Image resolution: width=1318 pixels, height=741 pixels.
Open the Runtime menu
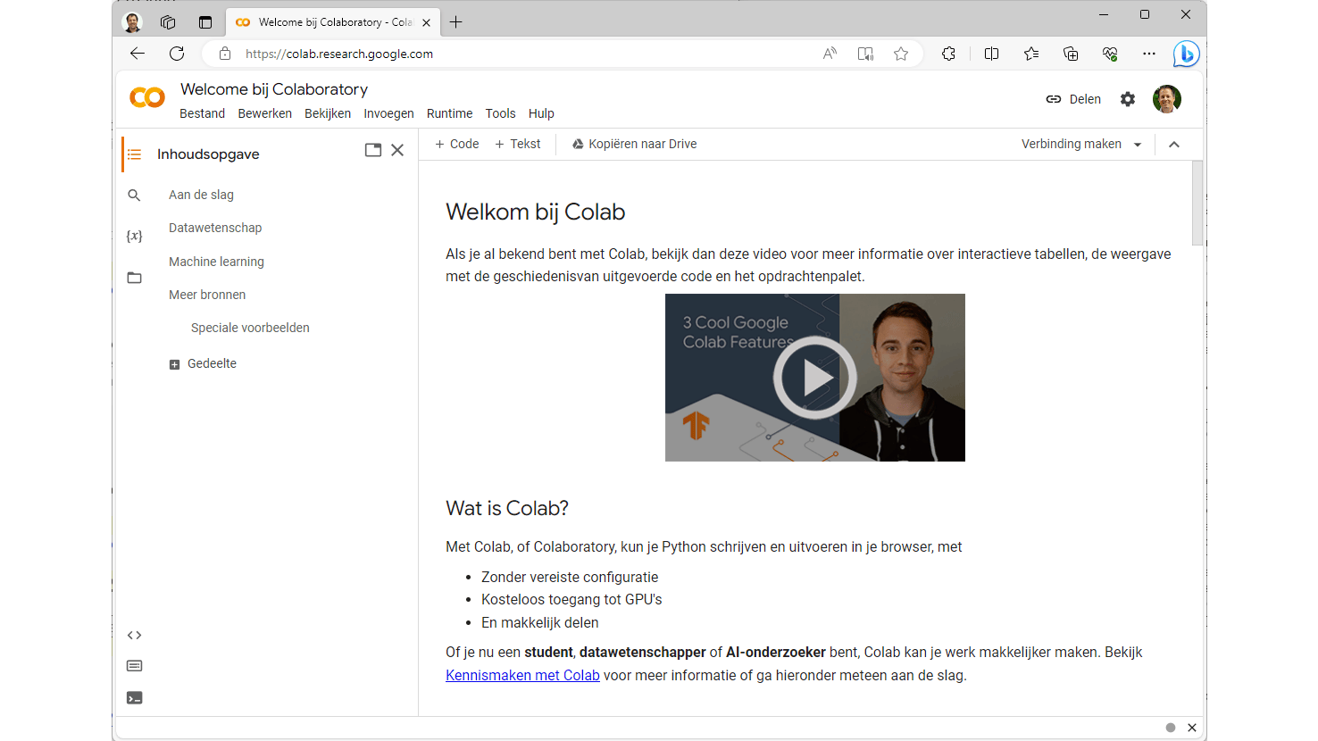450,113
